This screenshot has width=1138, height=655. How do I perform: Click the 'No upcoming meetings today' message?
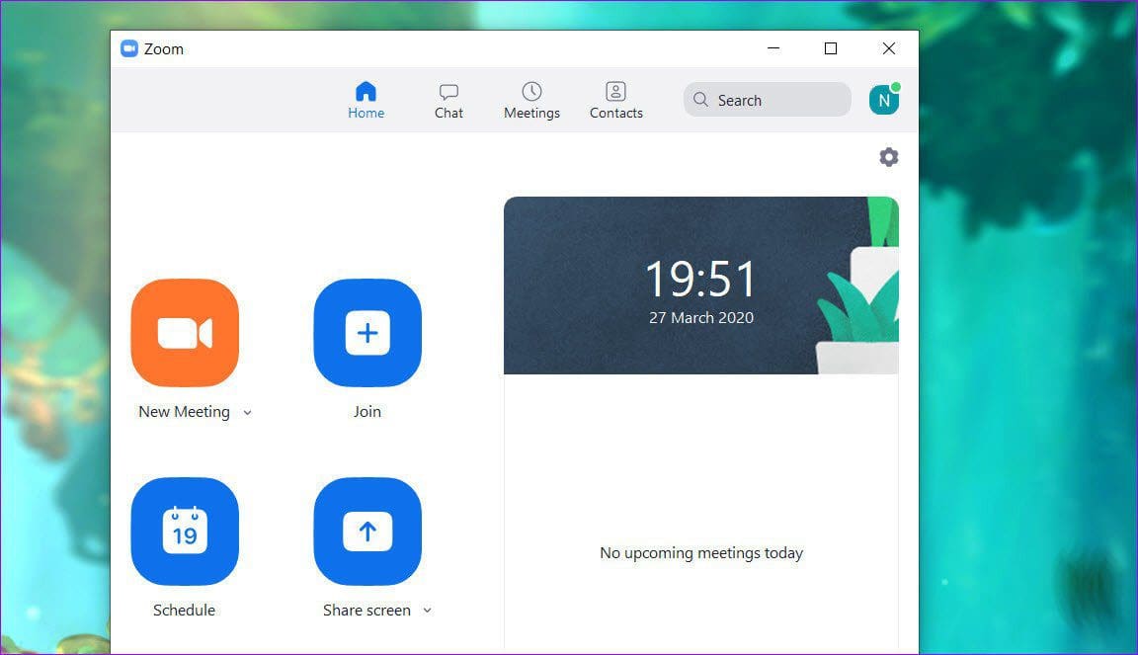click(x=701, y=553)
